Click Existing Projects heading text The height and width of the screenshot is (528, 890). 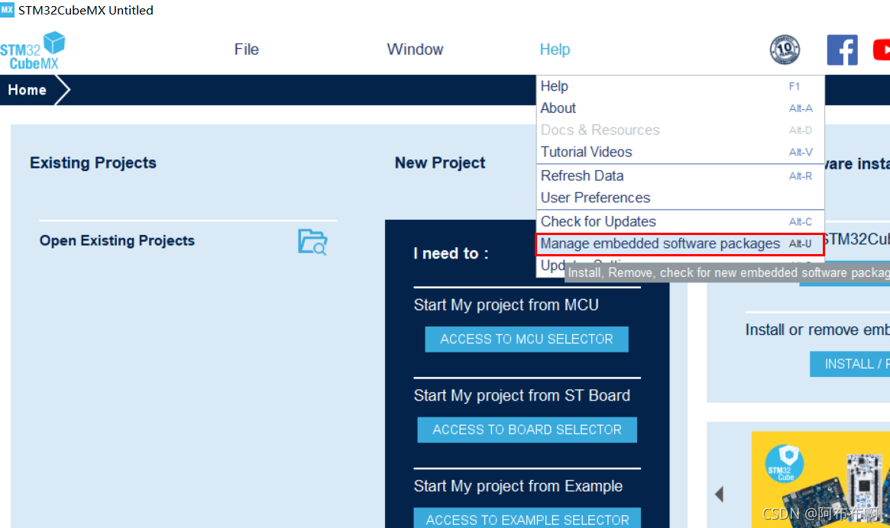pos(93,163)
